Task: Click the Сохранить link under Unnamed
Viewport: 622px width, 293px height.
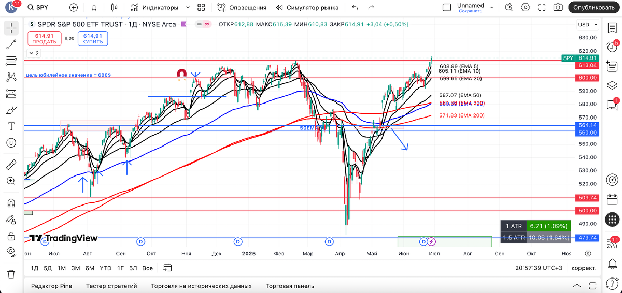Action: click(x=470, y=11)
